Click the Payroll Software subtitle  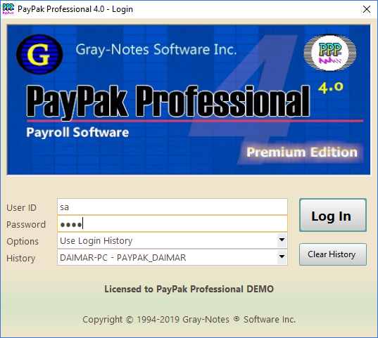click(77, 132)
